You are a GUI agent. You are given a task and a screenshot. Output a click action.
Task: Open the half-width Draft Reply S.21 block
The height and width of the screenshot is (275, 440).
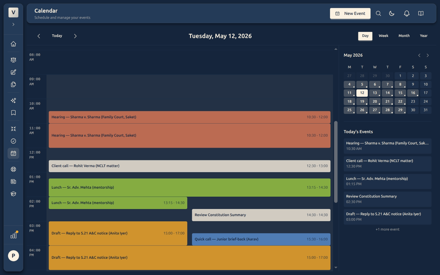[x=118, y=233]
